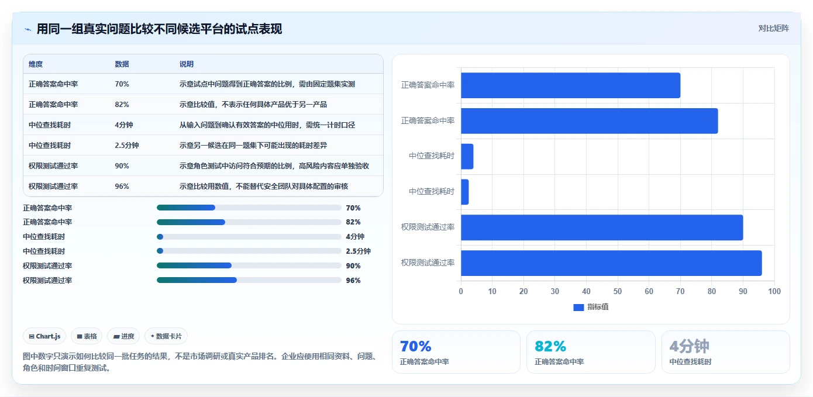Click the 数据 column header
813x397 pixels.
(122, 64)
